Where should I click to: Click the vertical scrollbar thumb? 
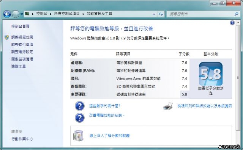point(238,78)
